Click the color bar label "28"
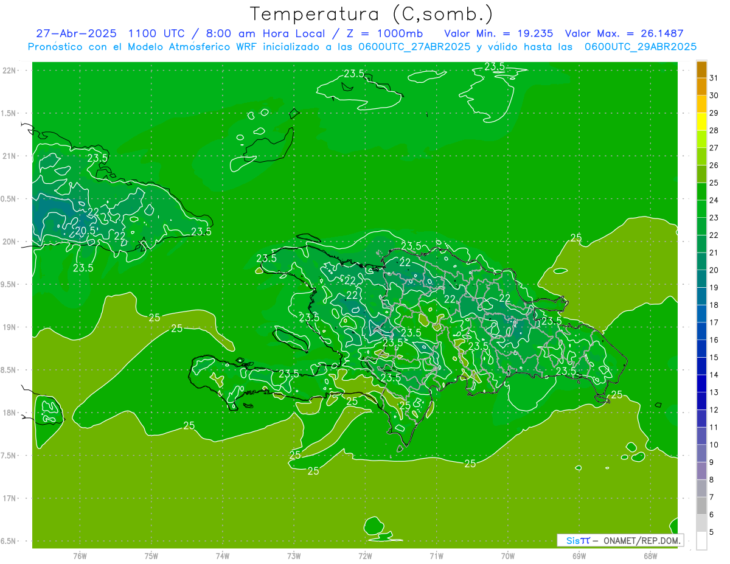Image resolution: width=730 pixels, height=564 pixels. (x=714, y=130)
